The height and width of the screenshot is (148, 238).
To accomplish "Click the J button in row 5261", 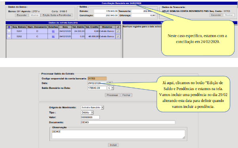I will tap(118, 31).
